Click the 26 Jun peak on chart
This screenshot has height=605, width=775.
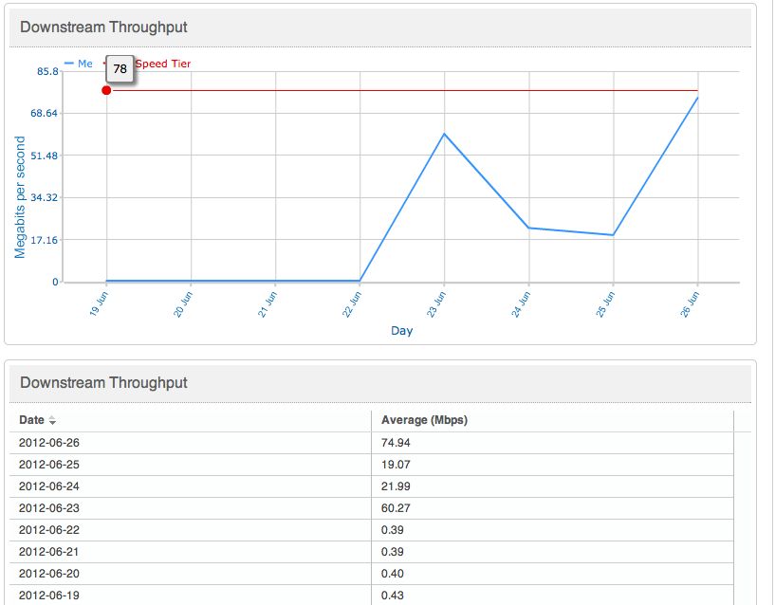697,98
